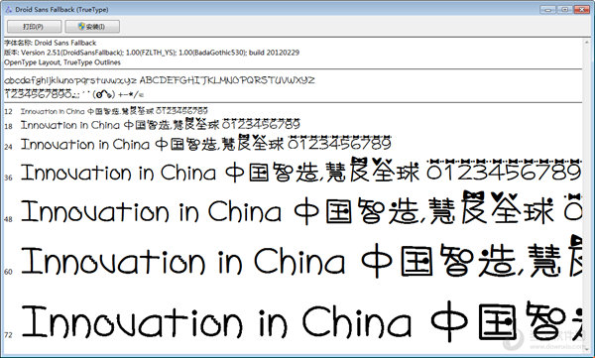This screenshot has width=595, height=358.
Task: Click the 48-point 'Innovation in China' sample
Action: (301, 211)
